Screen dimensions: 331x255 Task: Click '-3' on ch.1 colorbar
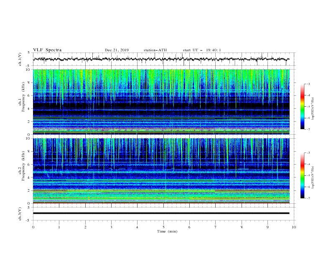click(x=308, y=84)
